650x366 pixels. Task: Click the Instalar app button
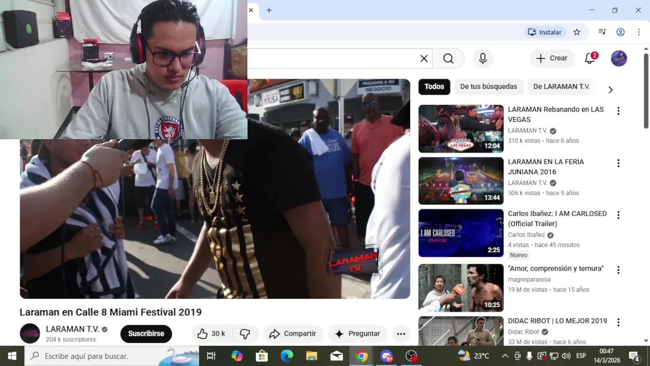pyautogui.click(x=544, y=32)
